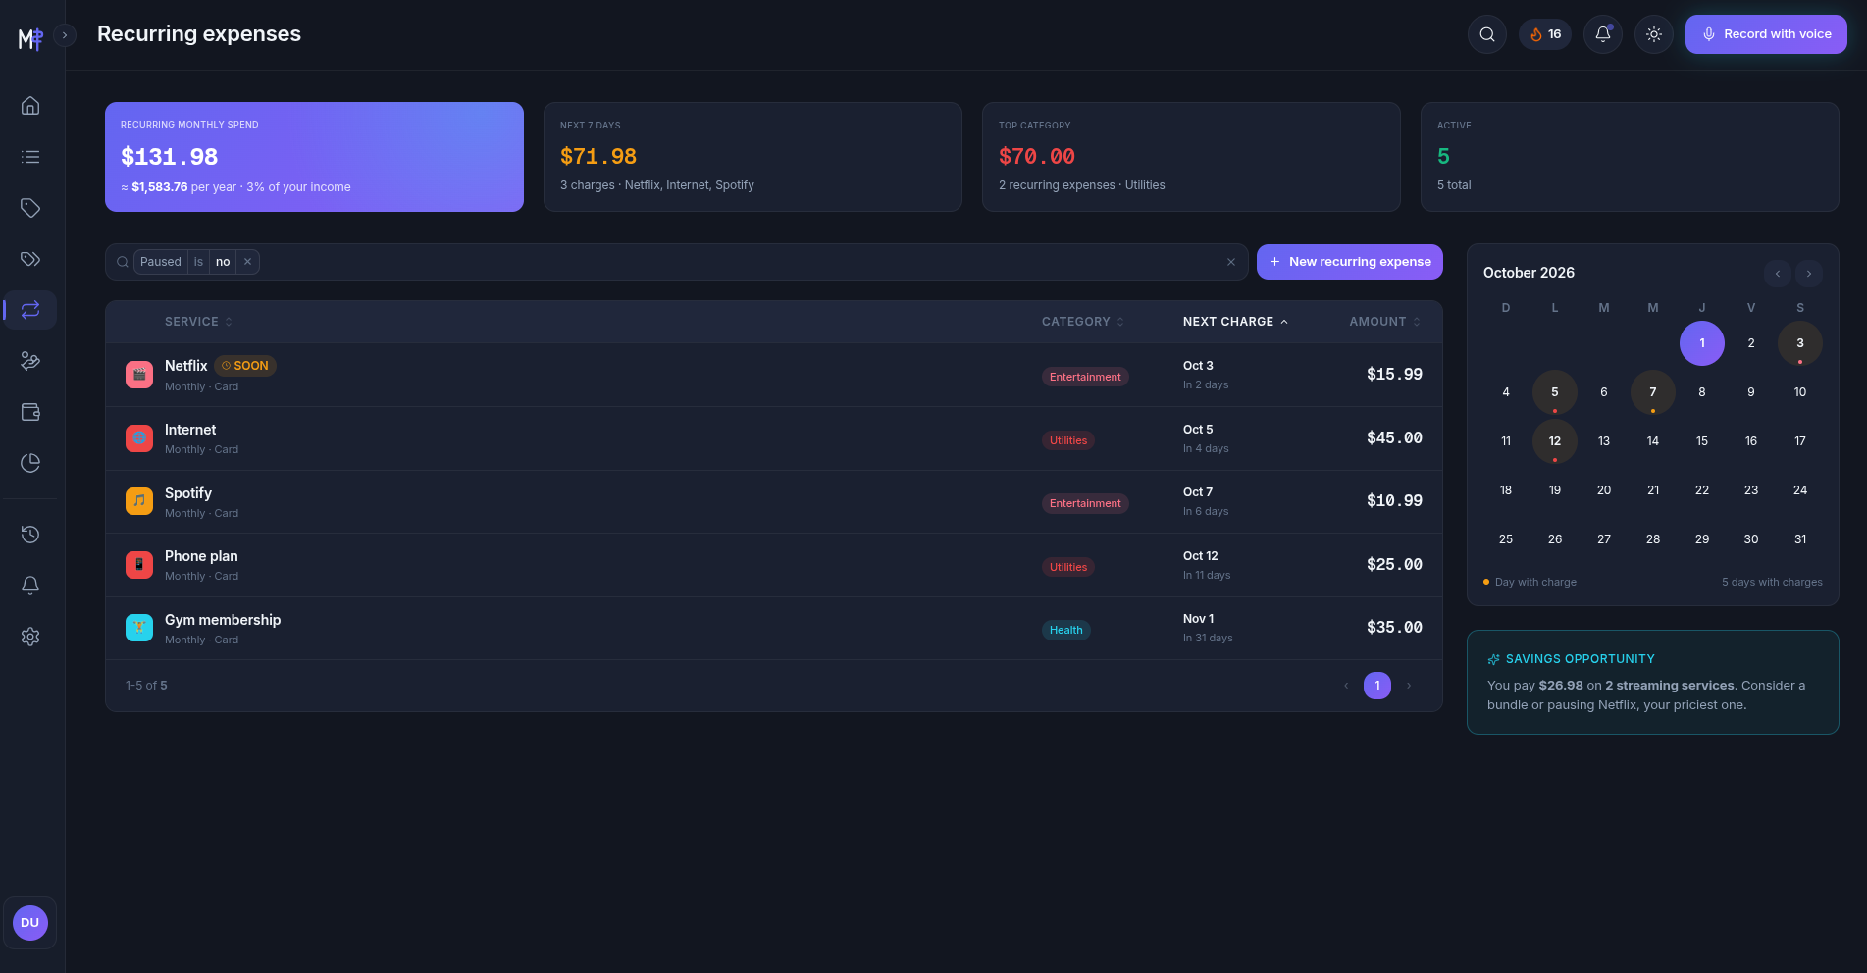Expand the sidebar with chevron toggle
Image resolution: width=1867 pixels, height=973 pixels.
(x=65, y=35)
